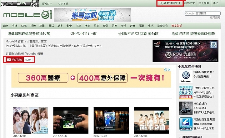225x138 pixels.
Task: Open 我的文章 in top bar
Action: [189, 3]
